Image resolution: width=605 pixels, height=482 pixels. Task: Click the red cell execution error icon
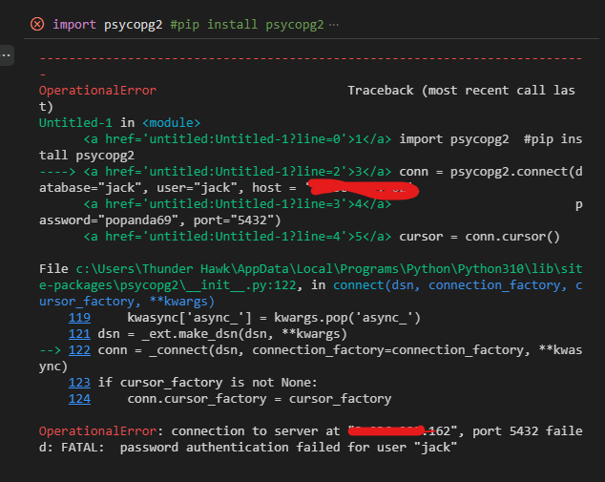tap(37, 24)
